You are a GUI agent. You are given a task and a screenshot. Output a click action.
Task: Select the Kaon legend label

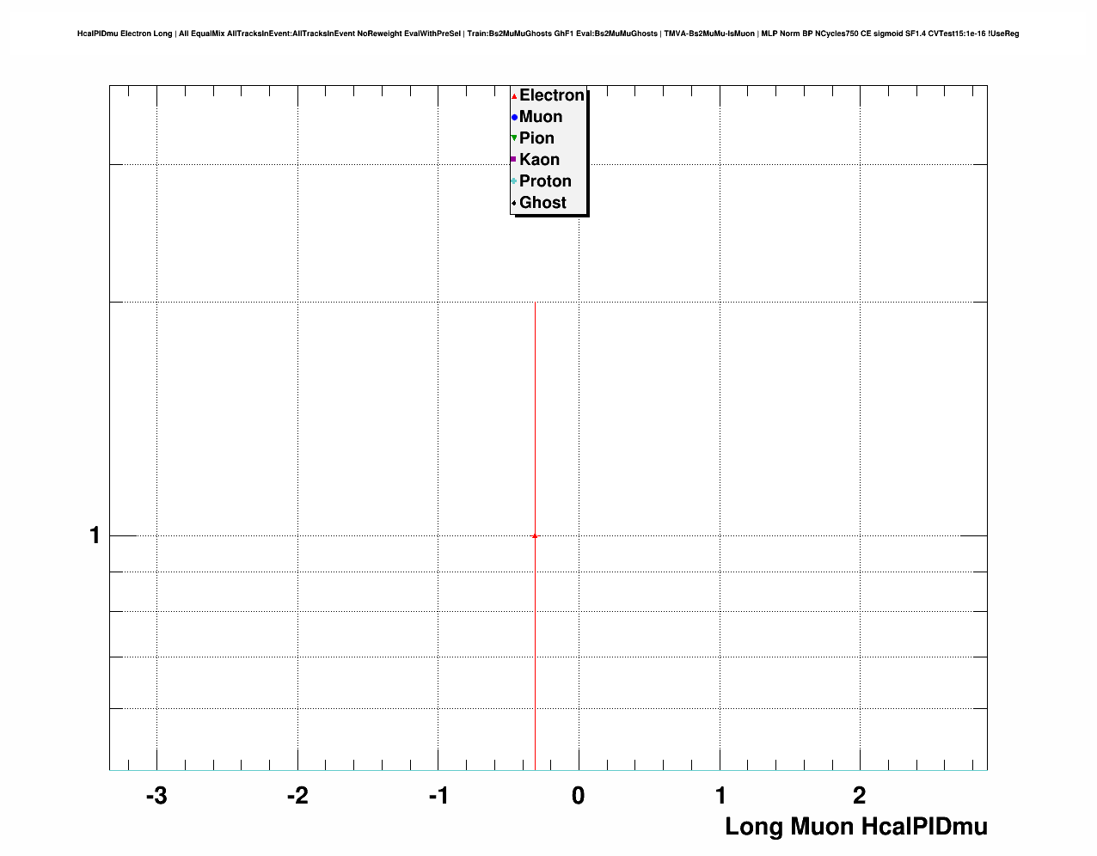tap(539, 160)
